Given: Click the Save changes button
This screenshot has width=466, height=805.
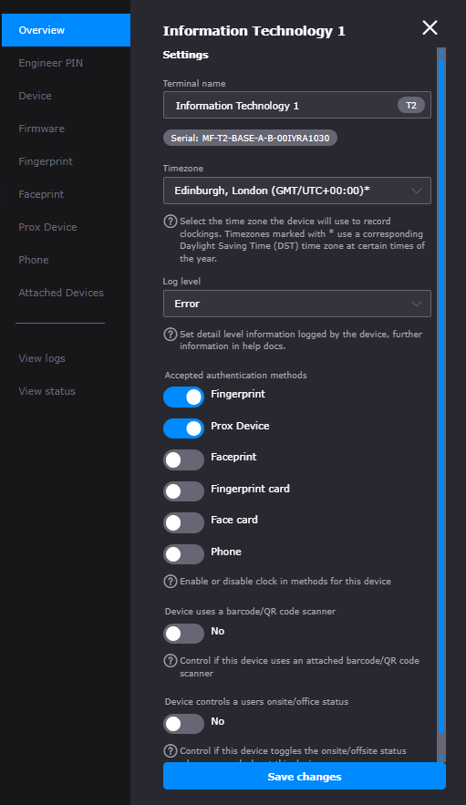Looking at the screenshot, I should 305,776.
